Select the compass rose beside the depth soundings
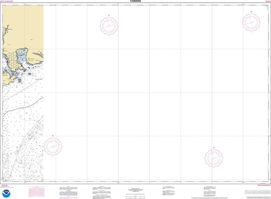This screenshot has height=199, width=271. (53, 146)
